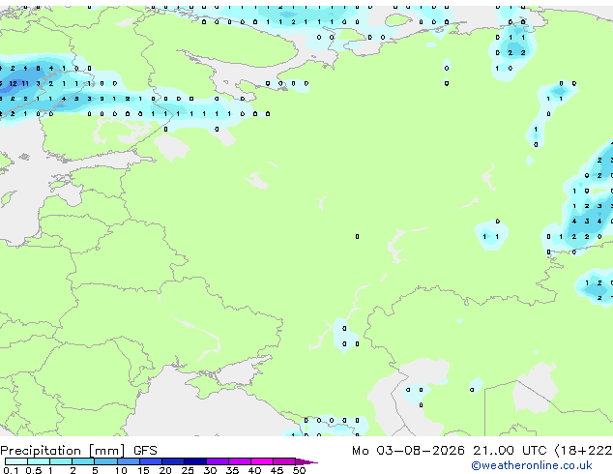
Task: Click the 'GFS' model label
Action: [x=145, y=451]
